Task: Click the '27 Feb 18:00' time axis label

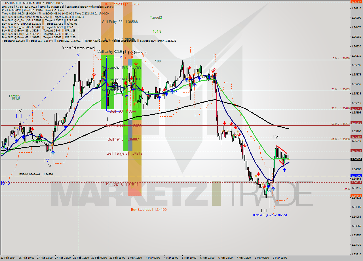Action: (x=62, y=258)
